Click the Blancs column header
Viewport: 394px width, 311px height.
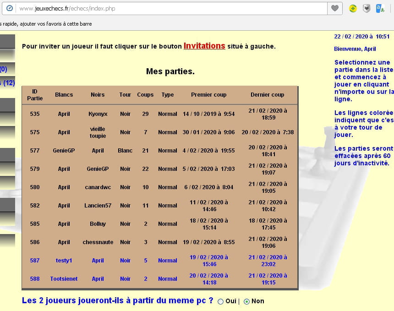click(64, 95)
